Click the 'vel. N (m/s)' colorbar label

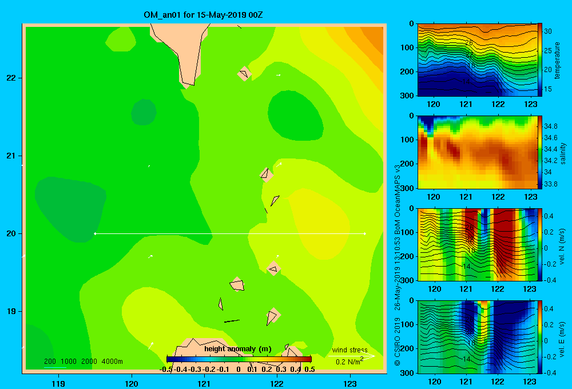pyautogui.click(x=562, y=247)
